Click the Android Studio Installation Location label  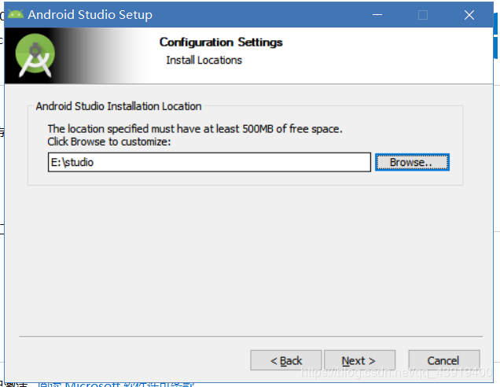pyautogui.click(x=119, y=106)
